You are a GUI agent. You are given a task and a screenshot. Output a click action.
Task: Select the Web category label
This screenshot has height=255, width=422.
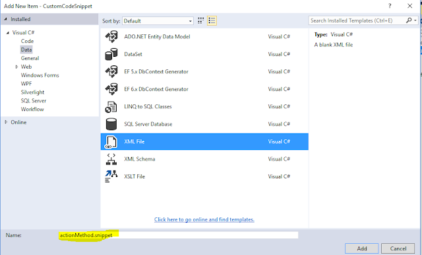[26, 67]
